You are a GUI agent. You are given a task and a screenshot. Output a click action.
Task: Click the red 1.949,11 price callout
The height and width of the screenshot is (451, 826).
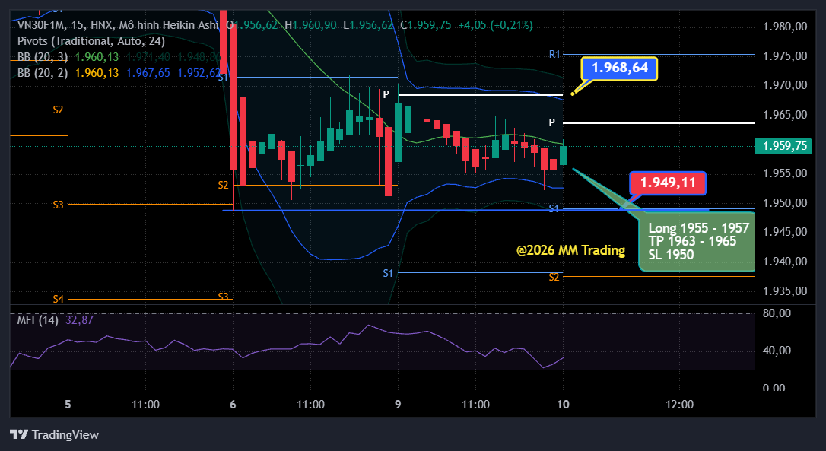coord(668,183)
